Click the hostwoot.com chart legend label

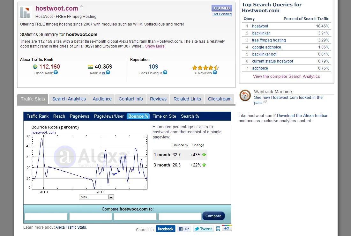pos(44,132)
